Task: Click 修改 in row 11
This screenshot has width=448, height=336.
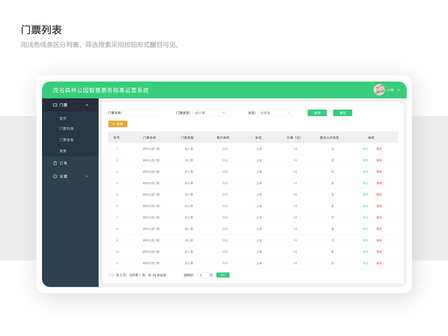Action: click(x=366, y=263)
